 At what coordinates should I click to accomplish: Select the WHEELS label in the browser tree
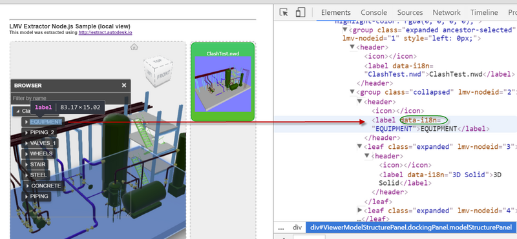click(41, 154)
